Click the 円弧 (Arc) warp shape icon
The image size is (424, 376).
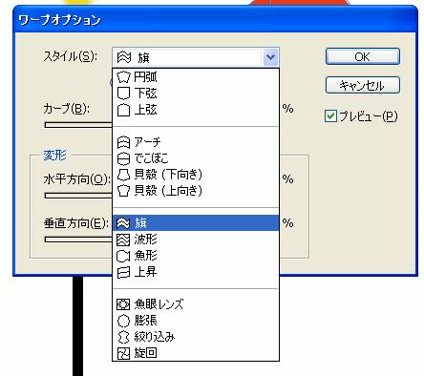[x=123, y=77]
